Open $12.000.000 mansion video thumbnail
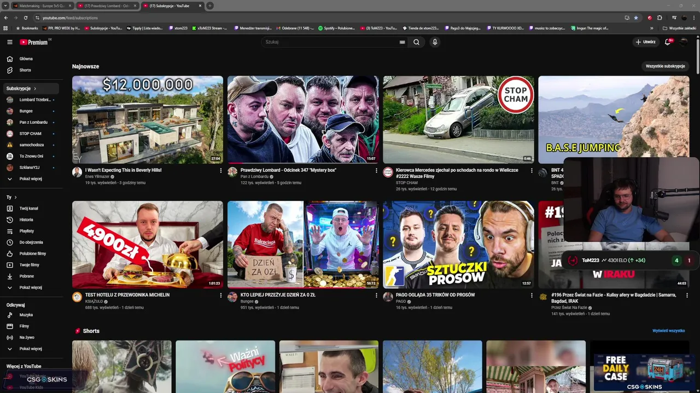The width and height of the screenshot is (700, 393). [148, 120]
